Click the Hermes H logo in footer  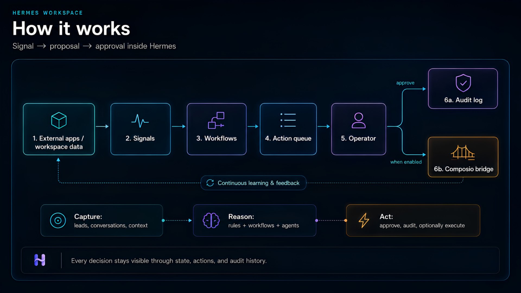[40, 260]
